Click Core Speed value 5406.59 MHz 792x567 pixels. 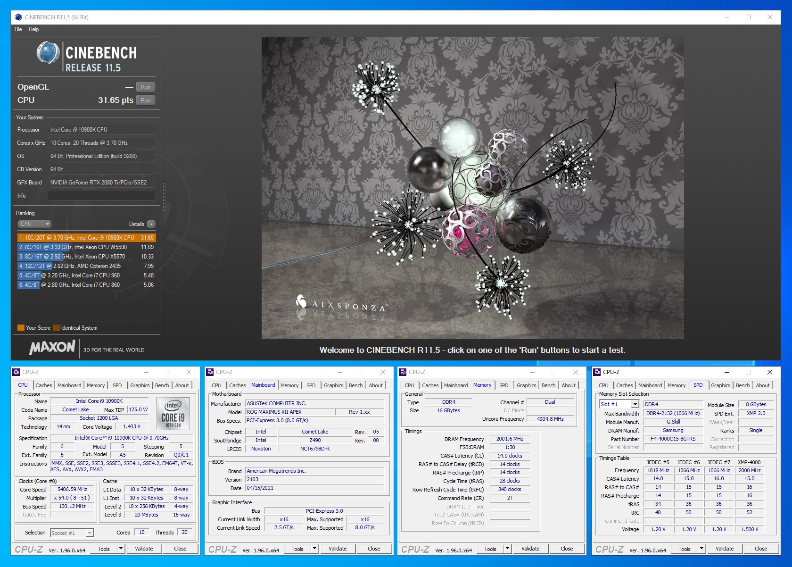coord(72,490)
